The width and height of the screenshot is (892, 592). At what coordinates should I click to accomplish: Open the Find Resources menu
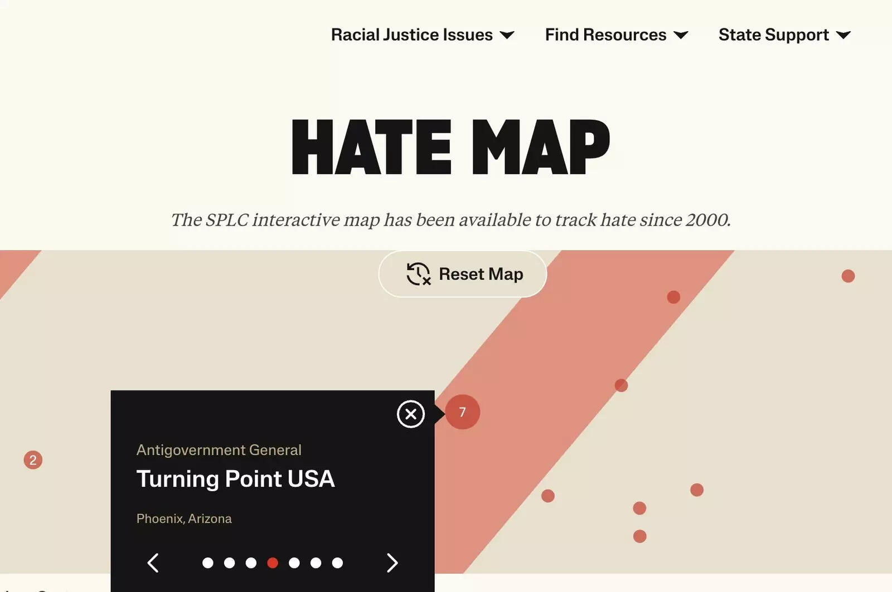[604, 35]
